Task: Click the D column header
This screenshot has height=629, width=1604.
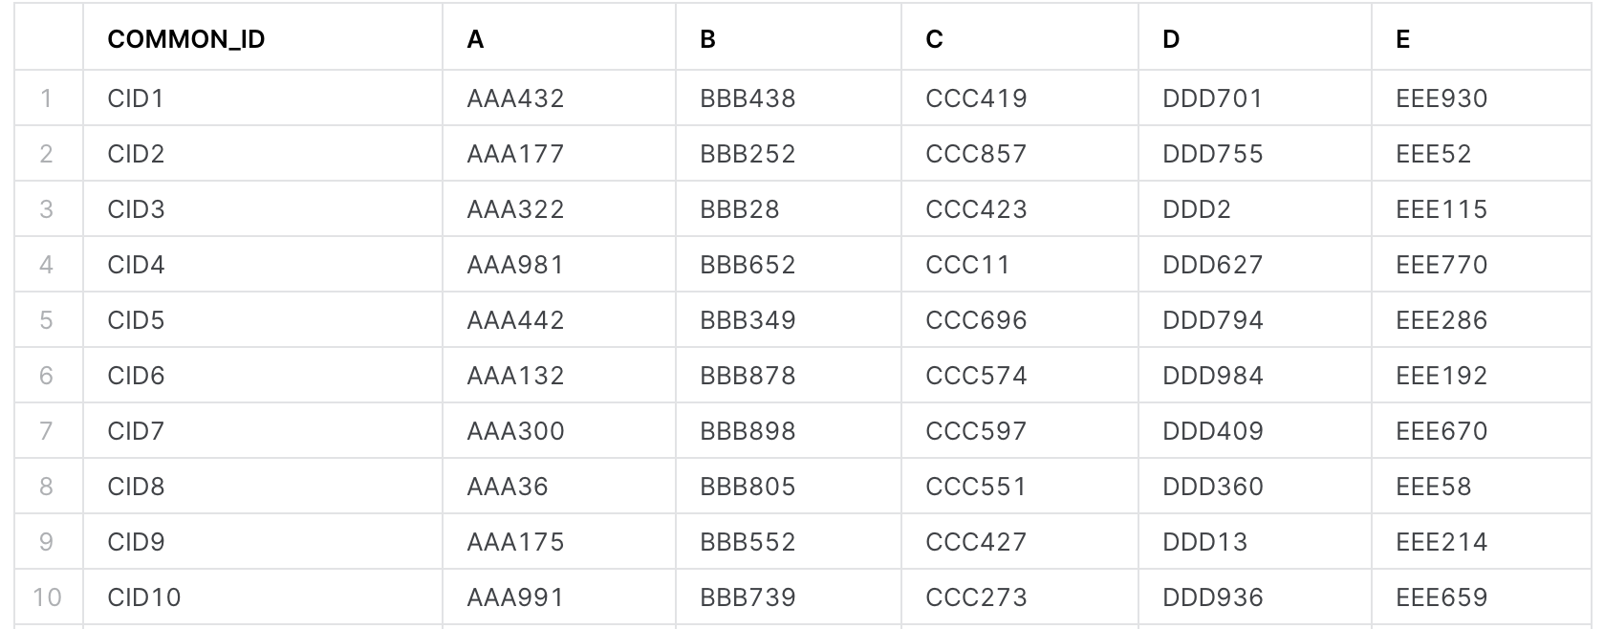Action: 1171,39
